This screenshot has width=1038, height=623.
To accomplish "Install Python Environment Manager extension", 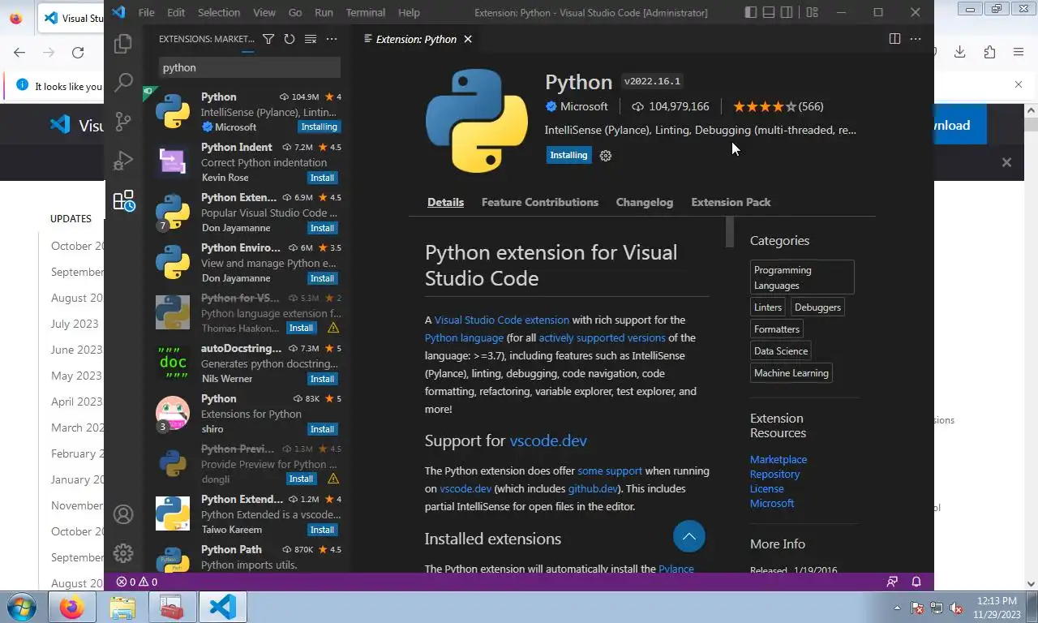I will [322, 278].
